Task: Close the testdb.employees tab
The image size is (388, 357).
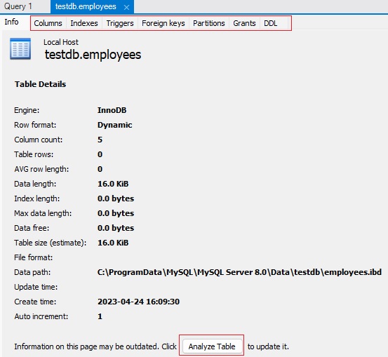Action: point(126,8)
